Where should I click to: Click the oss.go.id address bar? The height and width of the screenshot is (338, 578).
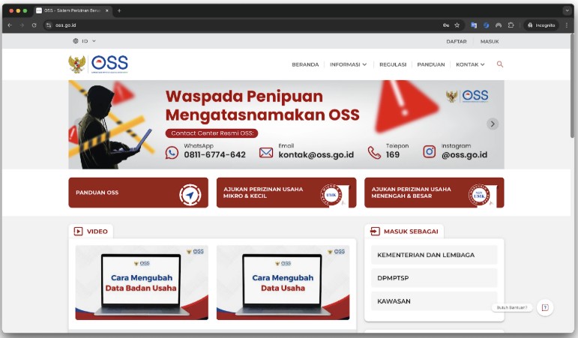pos(244,25)
